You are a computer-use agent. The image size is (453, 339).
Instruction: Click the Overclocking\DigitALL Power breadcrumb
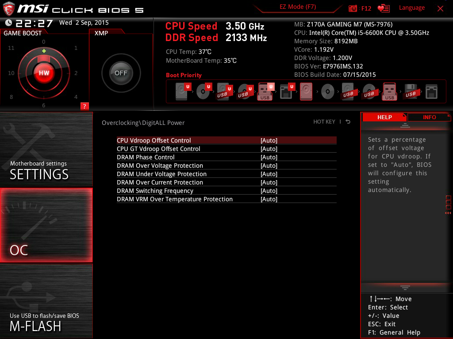pos(143,123)
